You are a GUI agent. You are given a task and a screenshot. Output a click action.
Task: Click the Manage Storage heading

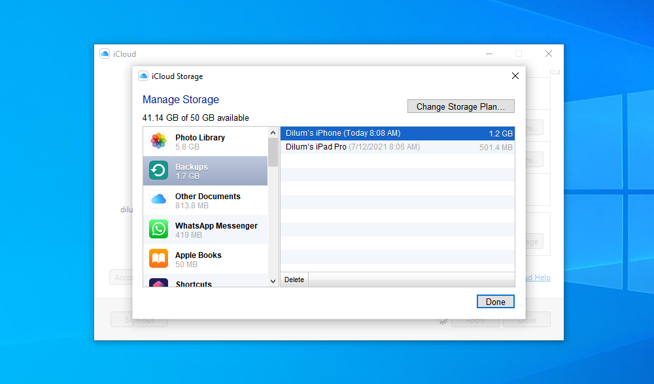pyautogui.click(x=181, y=99)
